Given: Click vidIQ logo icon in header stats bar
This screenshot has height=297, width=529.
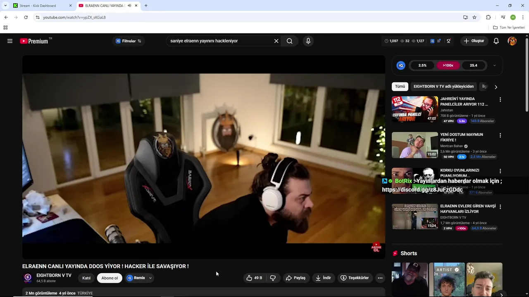Looking at the screenshot, I should pos(432,41).
